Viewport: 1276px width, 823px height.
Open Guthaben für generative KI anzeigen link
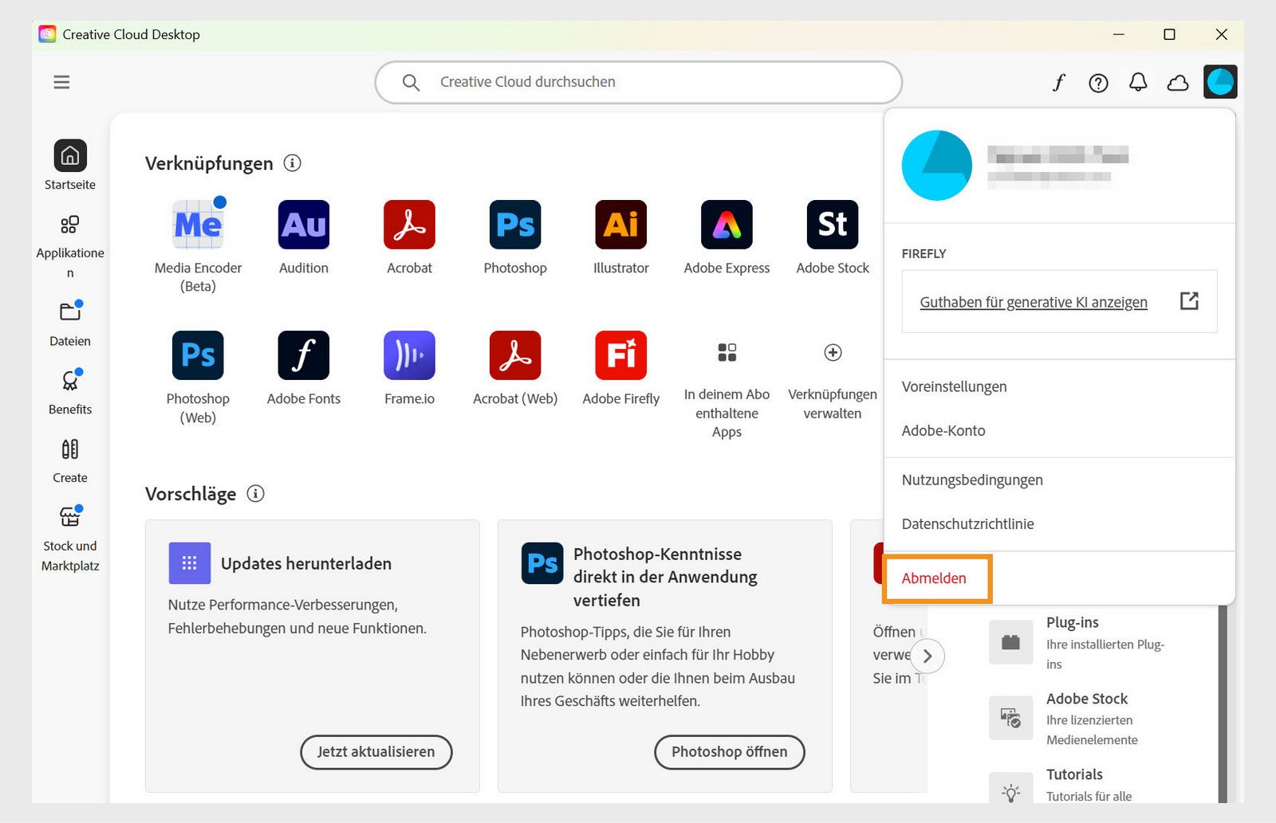coord(1033,302)
